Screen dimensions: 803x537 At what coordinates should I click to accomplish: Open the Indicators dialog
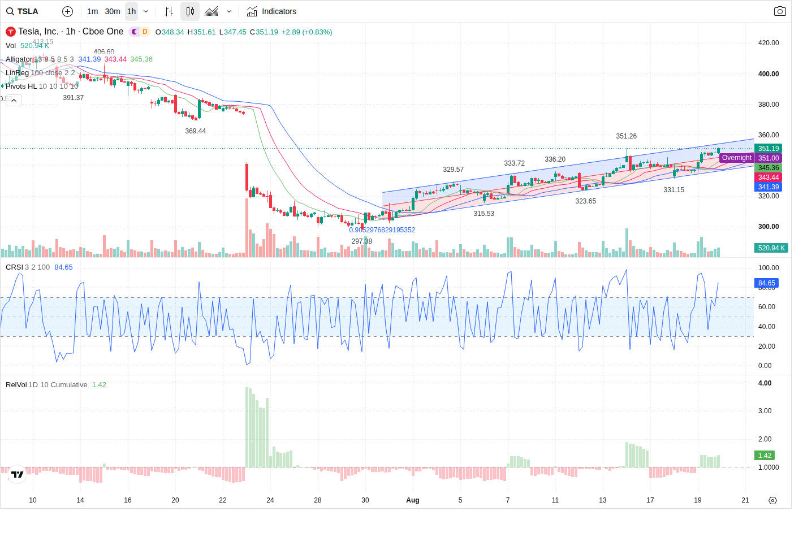click(x=271, y=11)
